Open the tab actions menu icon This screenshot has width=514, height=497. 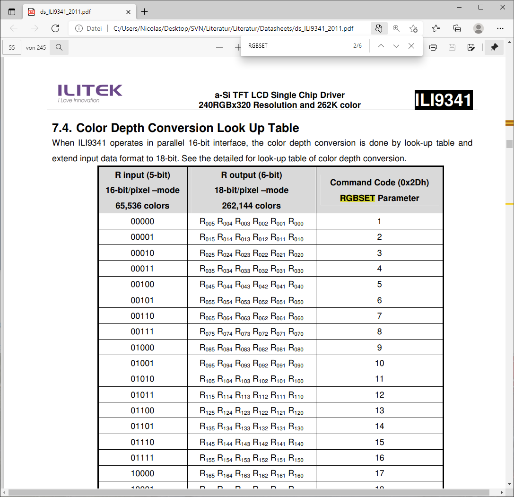tap(12, 12)
